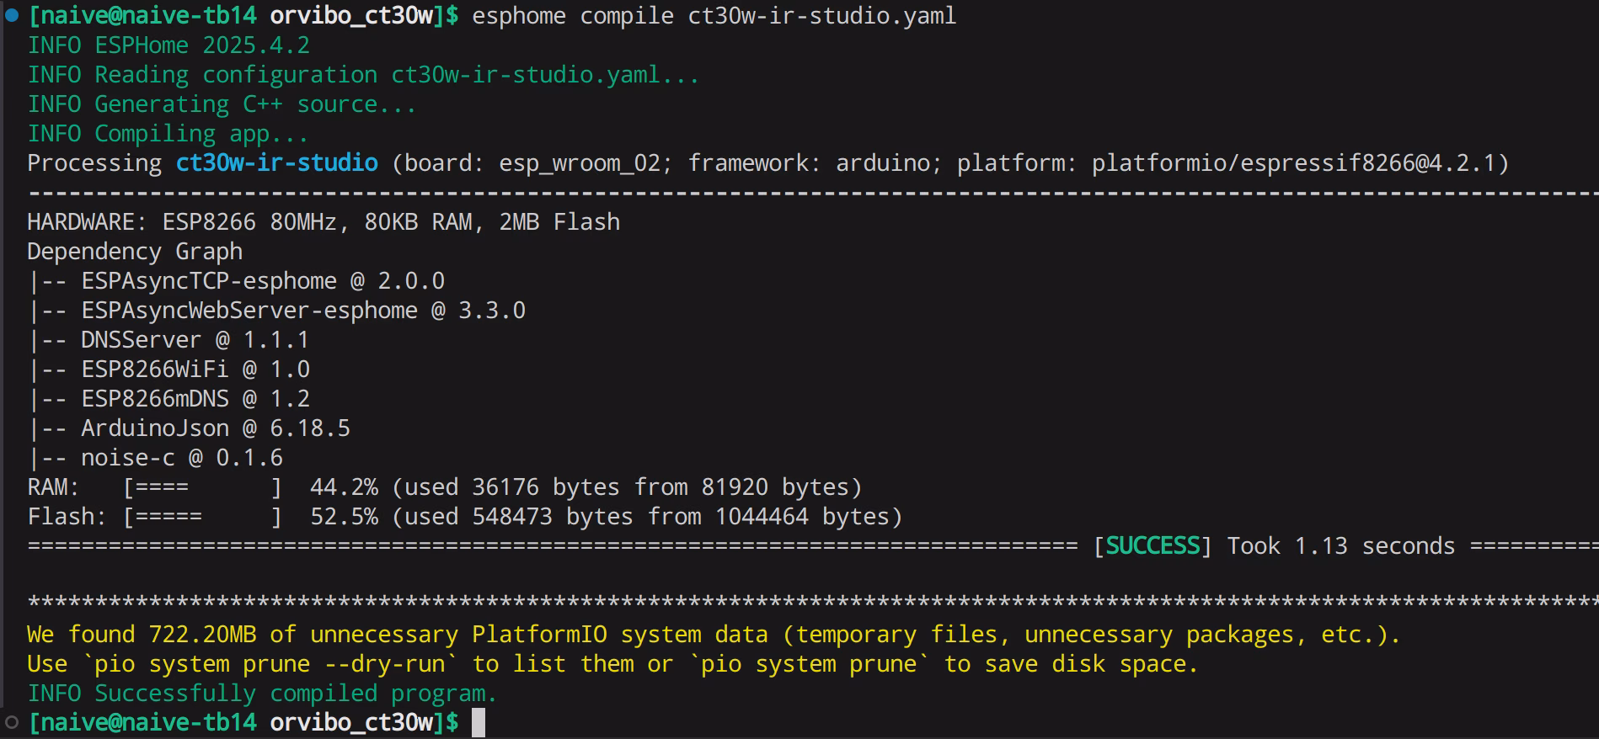Click the RAM usage progress bar
1599x739 pixels.
(202, 487)
